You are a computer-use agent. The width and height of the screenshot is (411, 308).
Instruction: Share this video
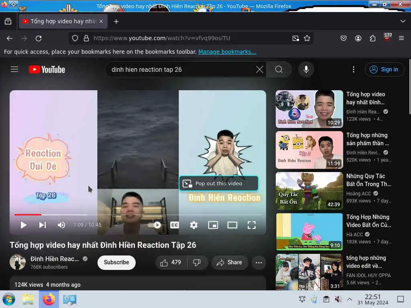230,262
